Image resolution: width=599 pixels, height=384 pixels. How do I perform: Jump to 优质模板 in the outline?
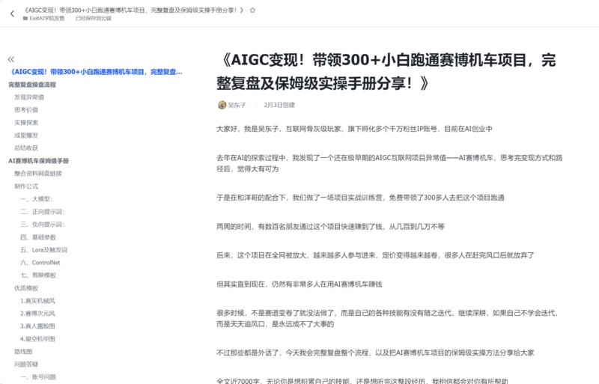click(26, 288)
